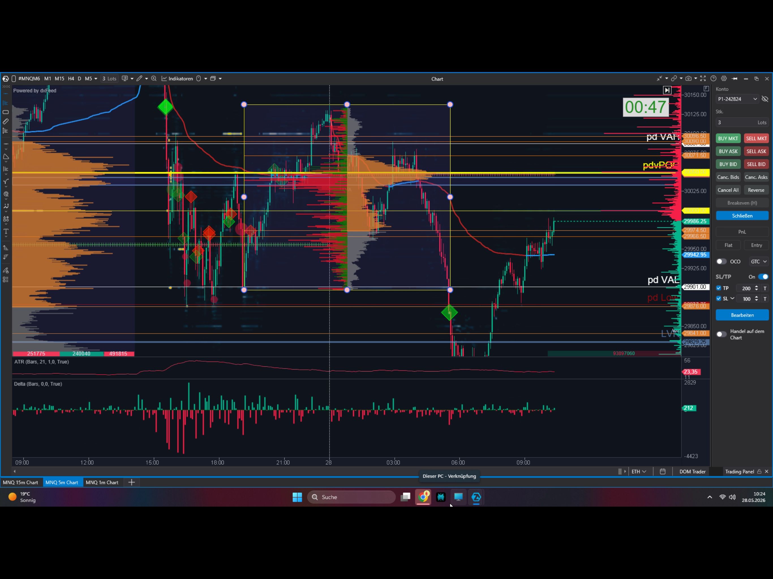Expand the pencil drawing tools dropdown arrow

(x=146, y=79)
